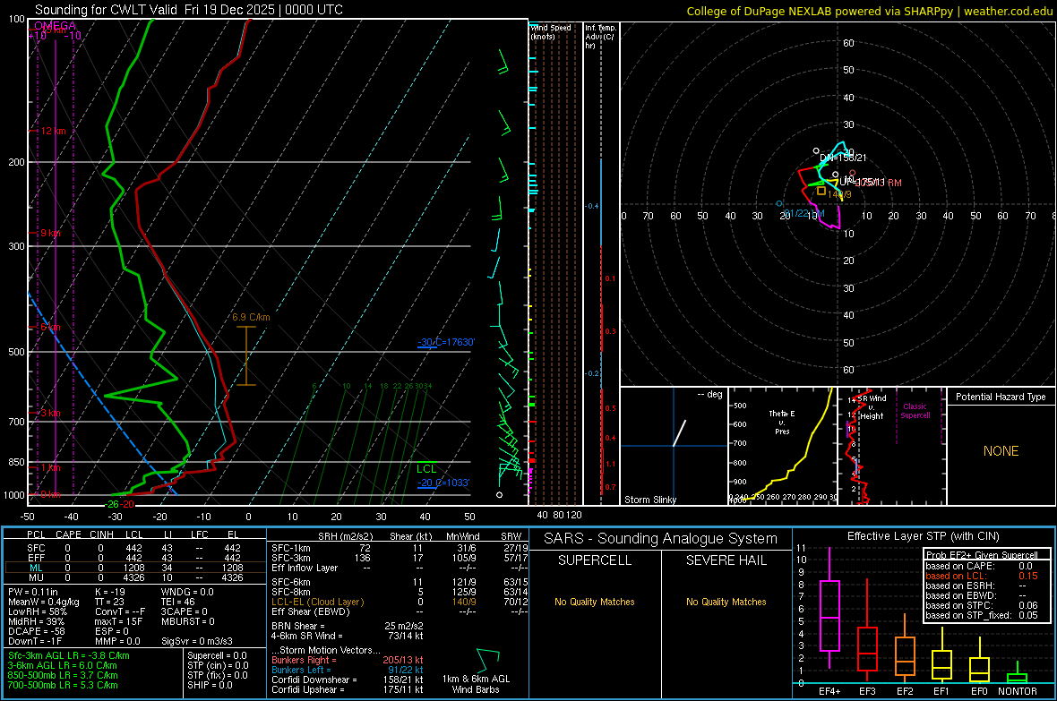
Task: Click the SUPERCELL column heading
Action: (595, 560)
